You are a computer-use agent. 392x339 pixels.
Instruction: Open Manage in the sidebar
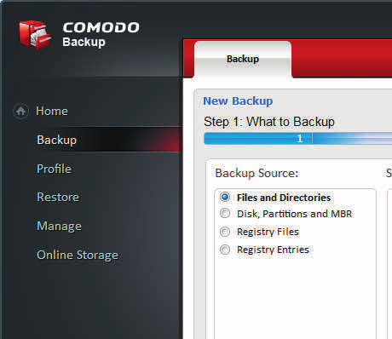pyautogui.click(x=59, y=227)
